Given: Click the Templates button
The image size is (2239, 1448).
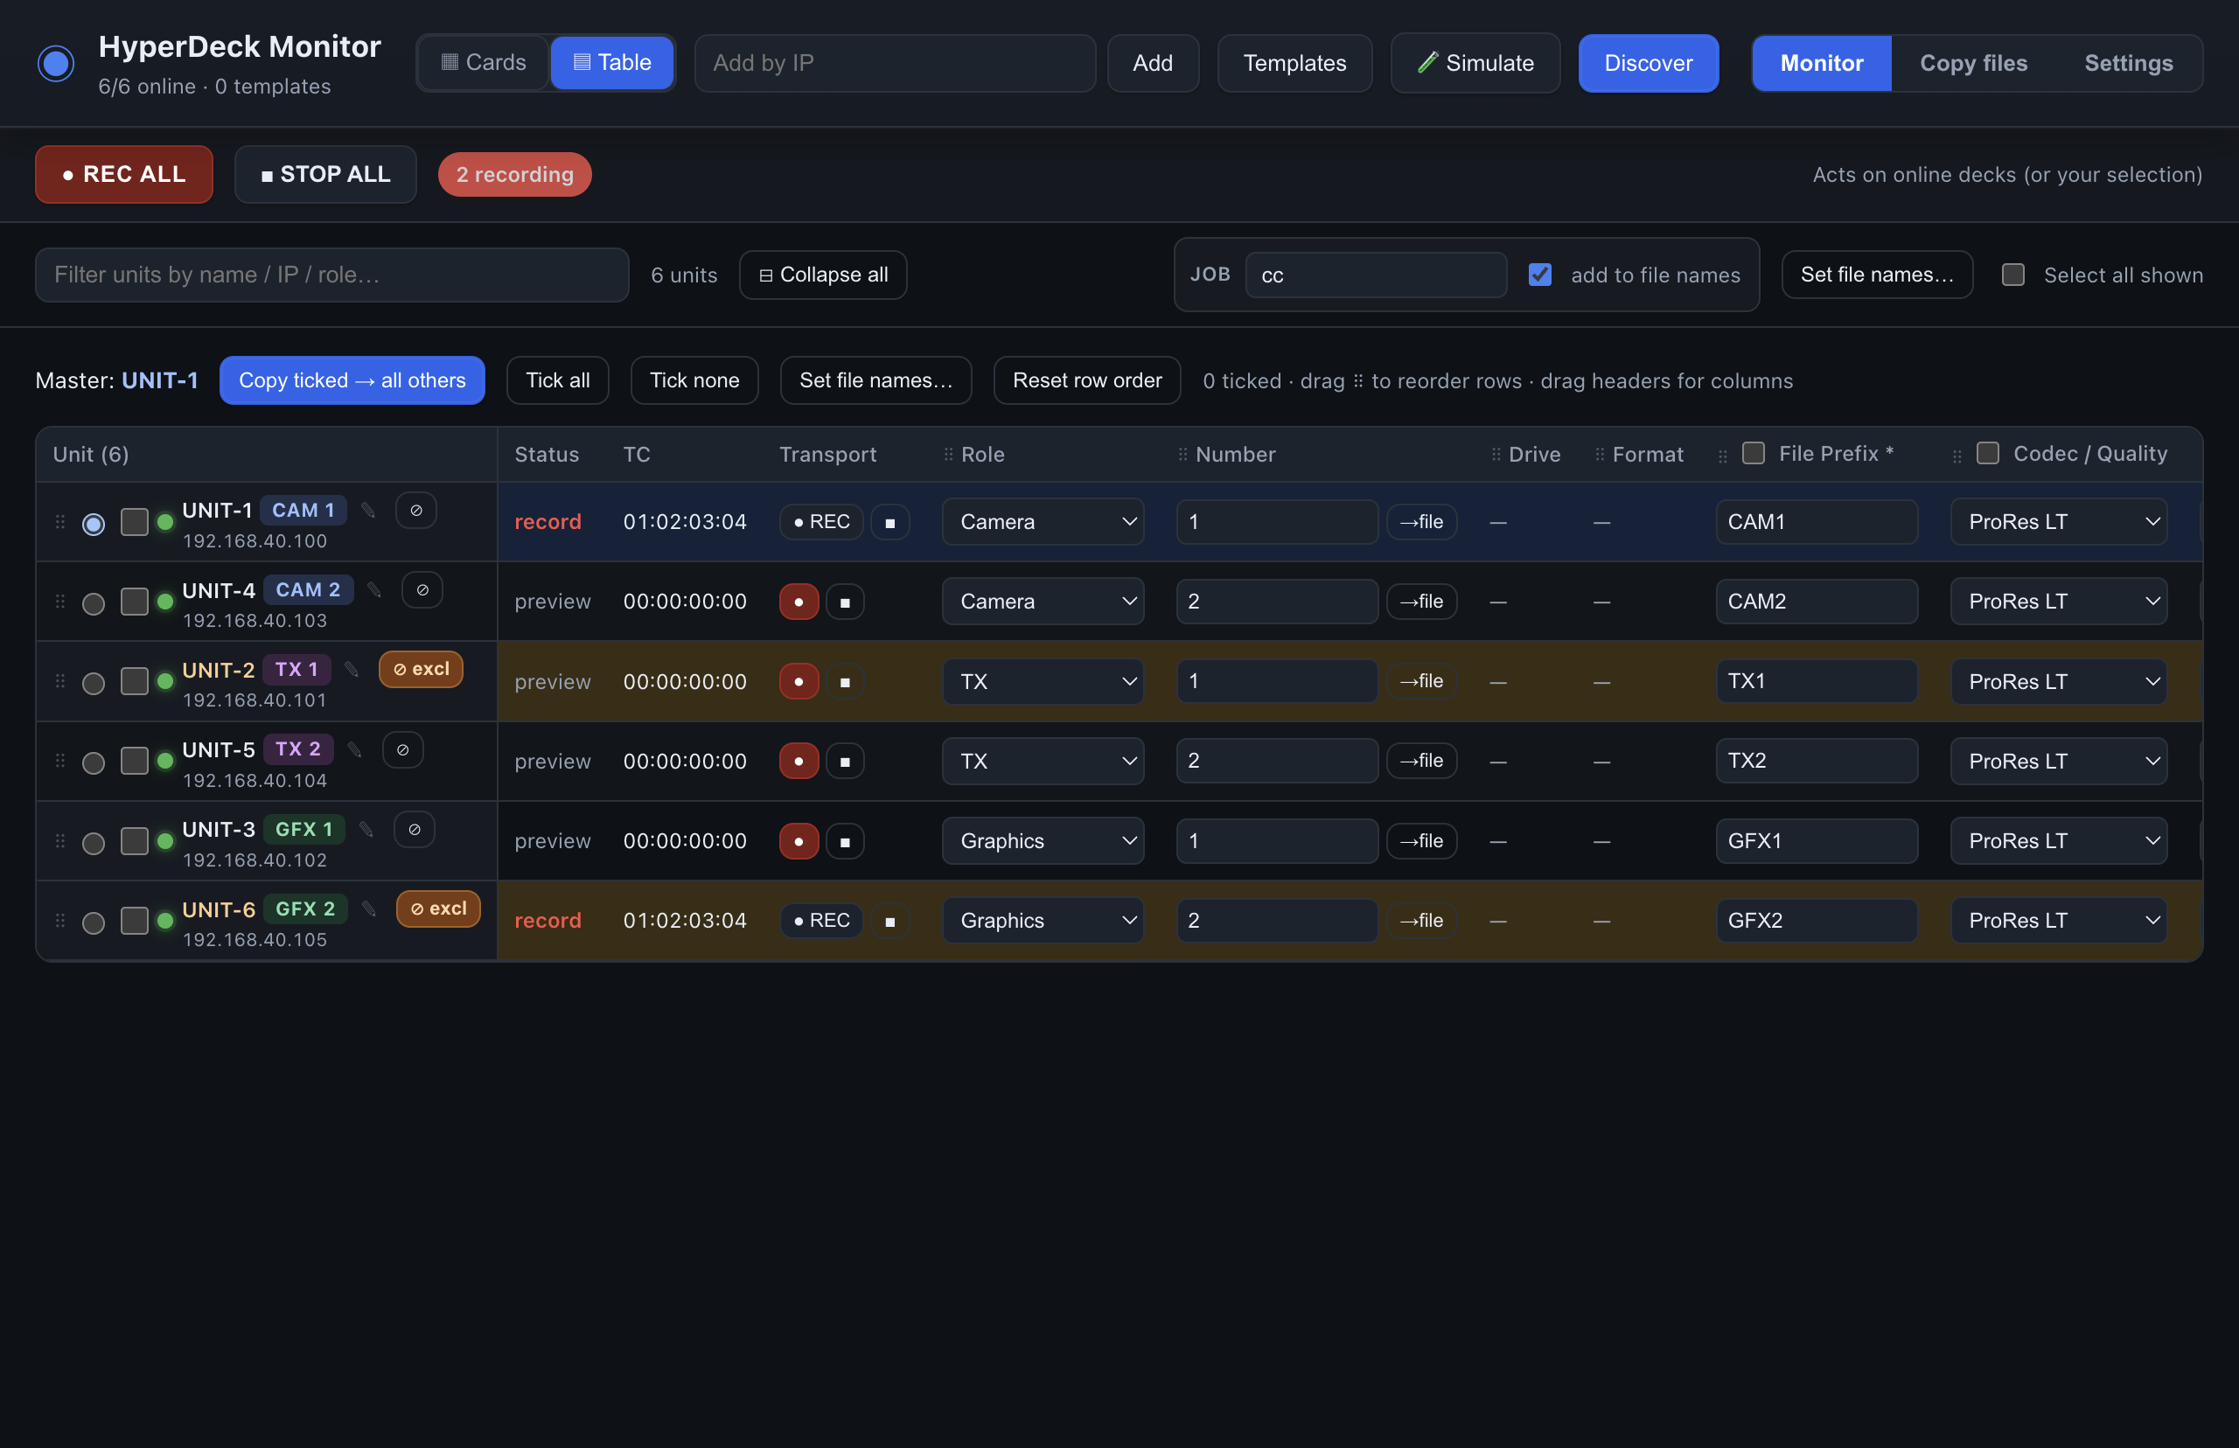Looking at the screenshot, I should (x=1294, y=63).
